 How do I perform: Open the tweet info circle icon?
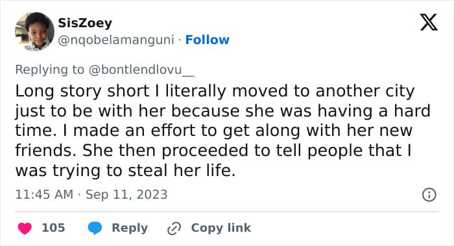pyautogui.click(x=429, y=195)
